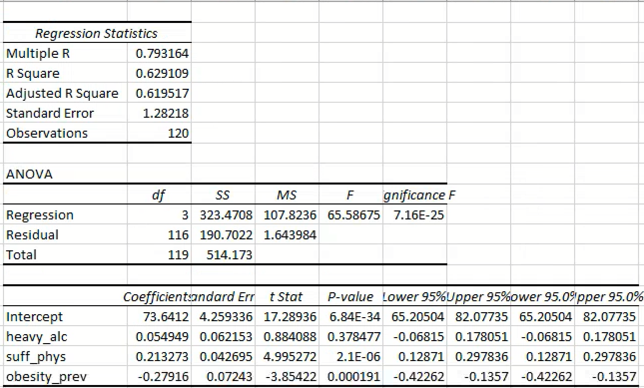Select the Regression MS value 107.8236
644x388 pixels.
click(290, 215)
